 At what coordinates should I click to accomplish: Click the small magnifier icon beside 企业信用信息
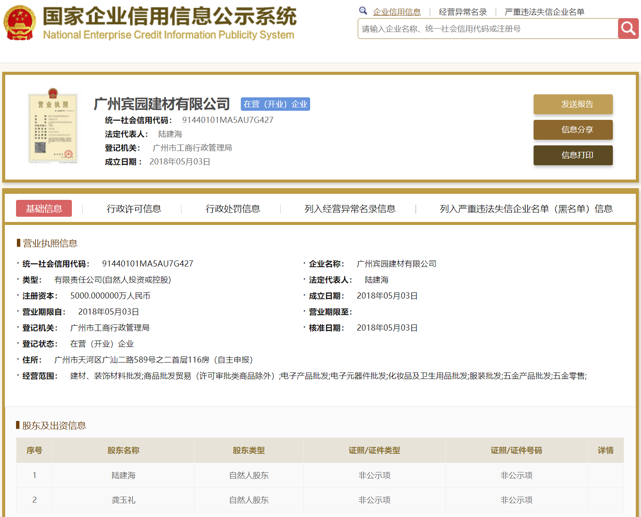[x=363, y=11]
